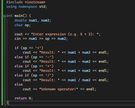Click the '-' character literal
This screenshot has height=108, width=135.
48,57
